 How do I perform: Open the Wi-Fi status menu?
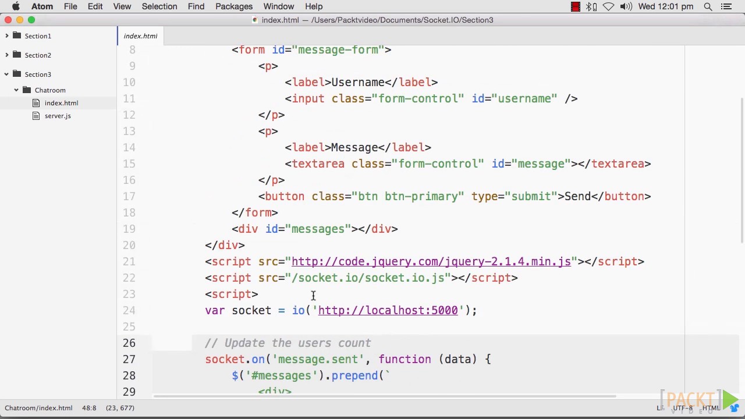[608, 6]
